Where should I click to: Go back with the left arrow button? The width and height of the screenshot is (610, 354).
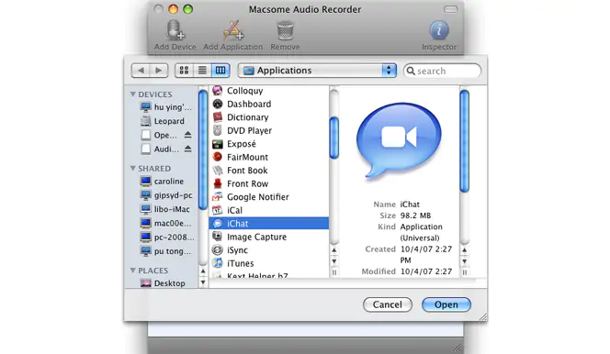tap(141, 71)
